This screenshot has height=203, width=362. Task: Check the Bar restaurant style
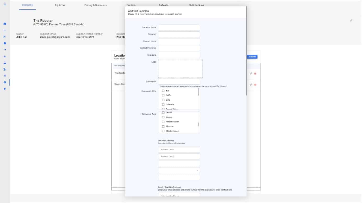click(x=163, y=91)
